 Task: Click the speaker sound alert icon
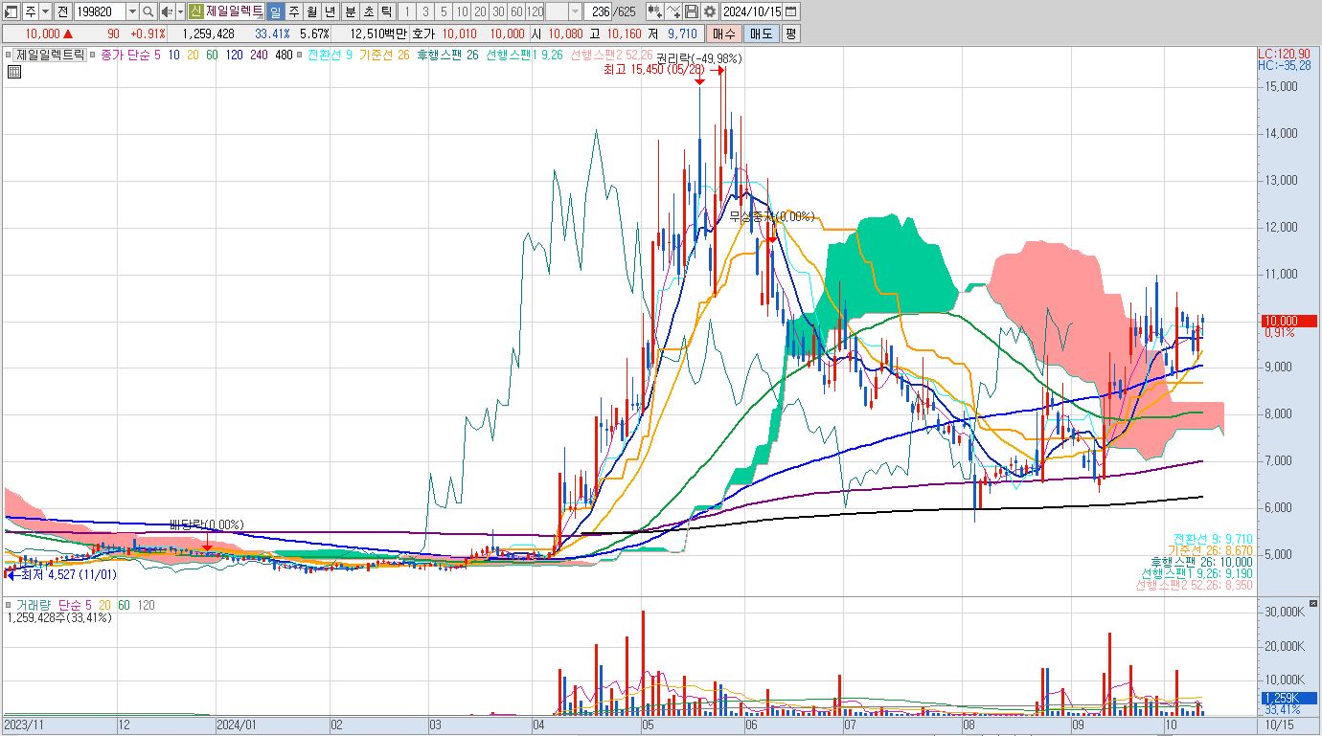[166, 11]
